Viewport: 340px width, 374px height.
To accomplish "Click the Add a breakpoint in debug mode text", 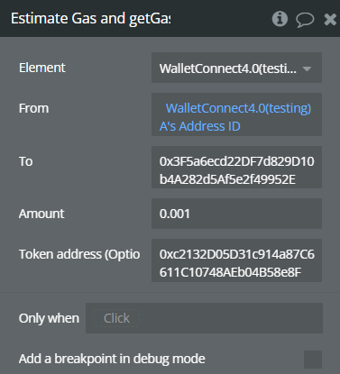I will coord(112,359).
